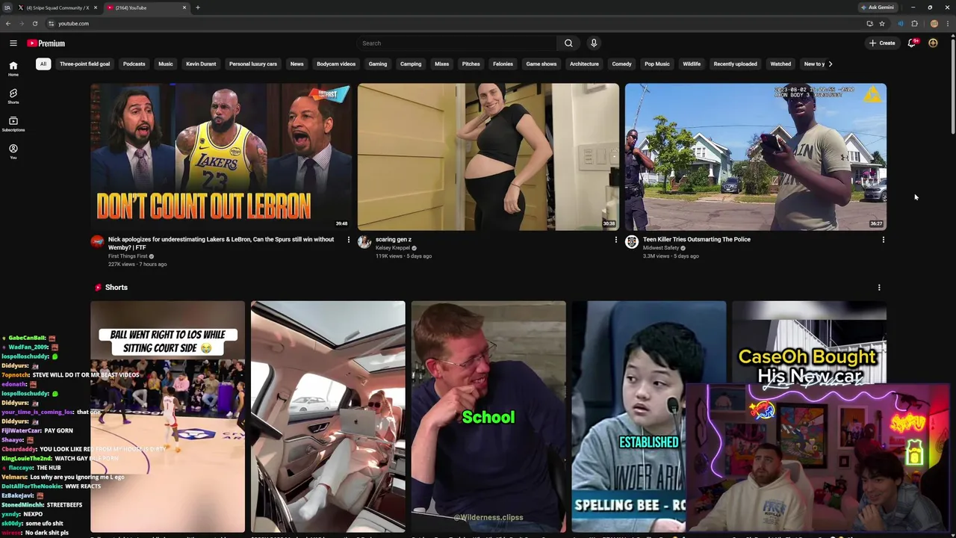Click the search magnifier button

568,43
